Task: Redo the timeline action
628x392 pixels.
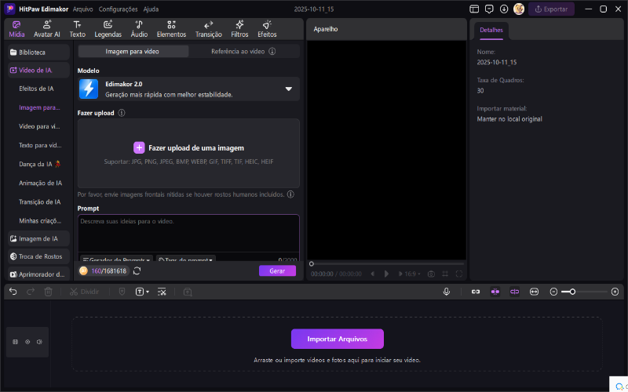Action: 31,292
